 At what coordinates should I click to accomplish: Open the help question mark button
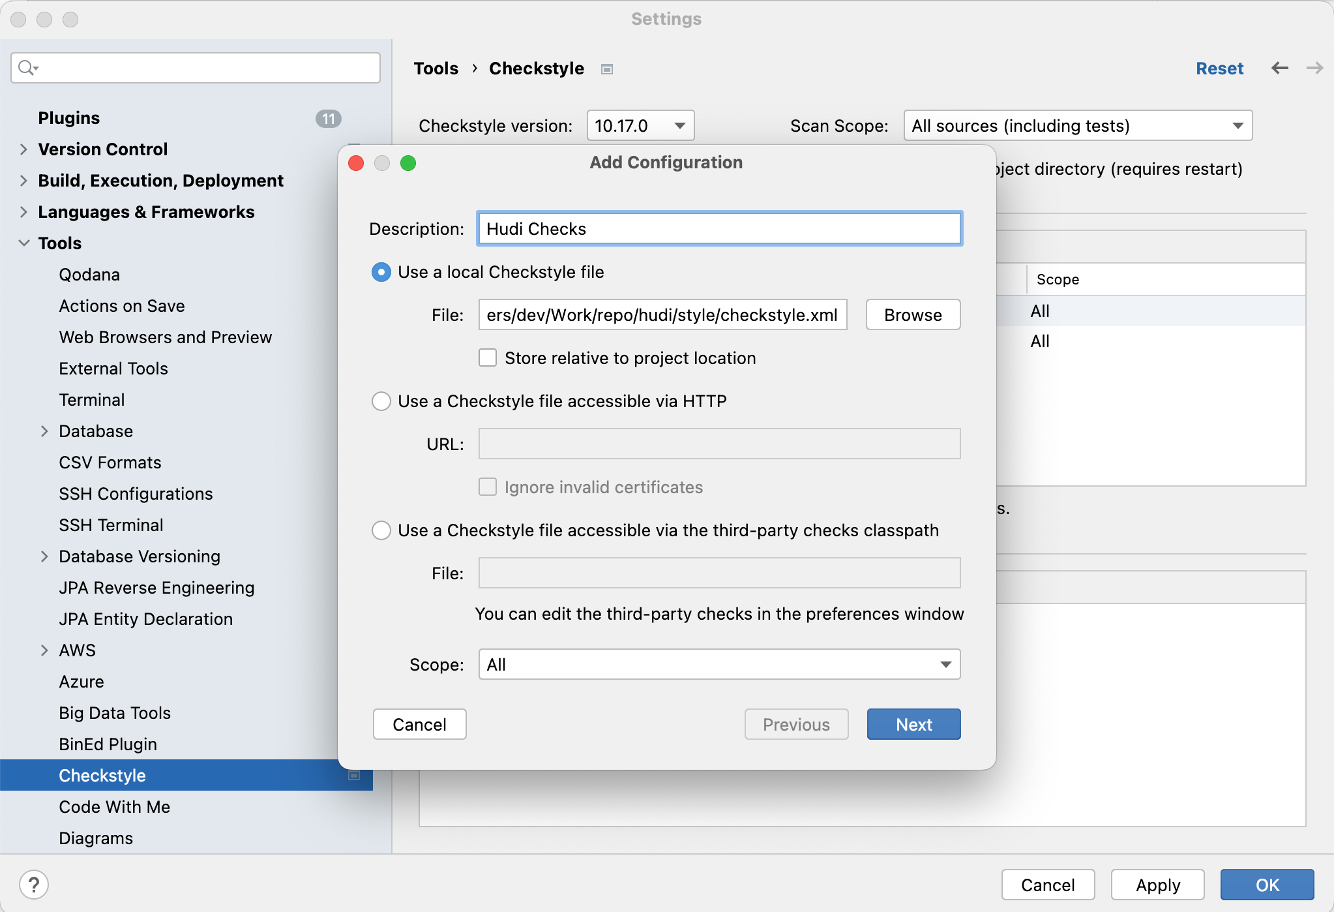[x=34, y=885]
